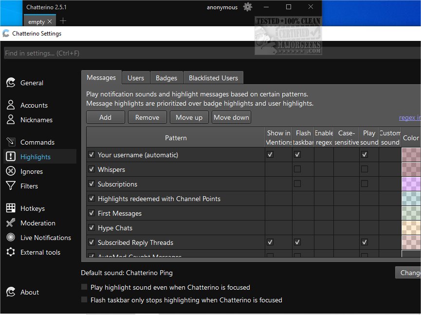
Task: Toggle Highlights redeemed with Channel Points checkbox
Action: click(x=92, y=199)
